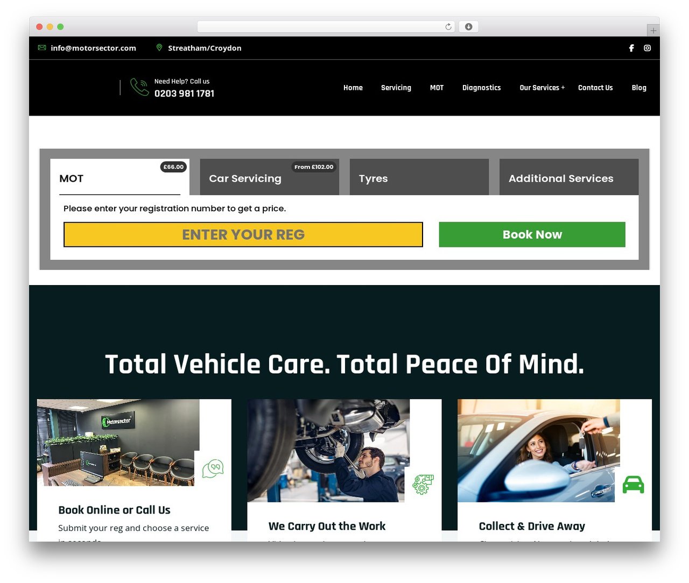Click phone number 0203 981 1781
This screenshot has height=583, width=689.
(184, 94)
